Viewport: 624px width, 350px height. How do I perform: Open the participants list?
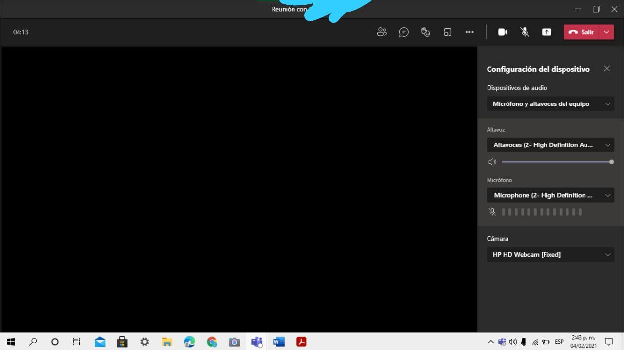(382, 32)
